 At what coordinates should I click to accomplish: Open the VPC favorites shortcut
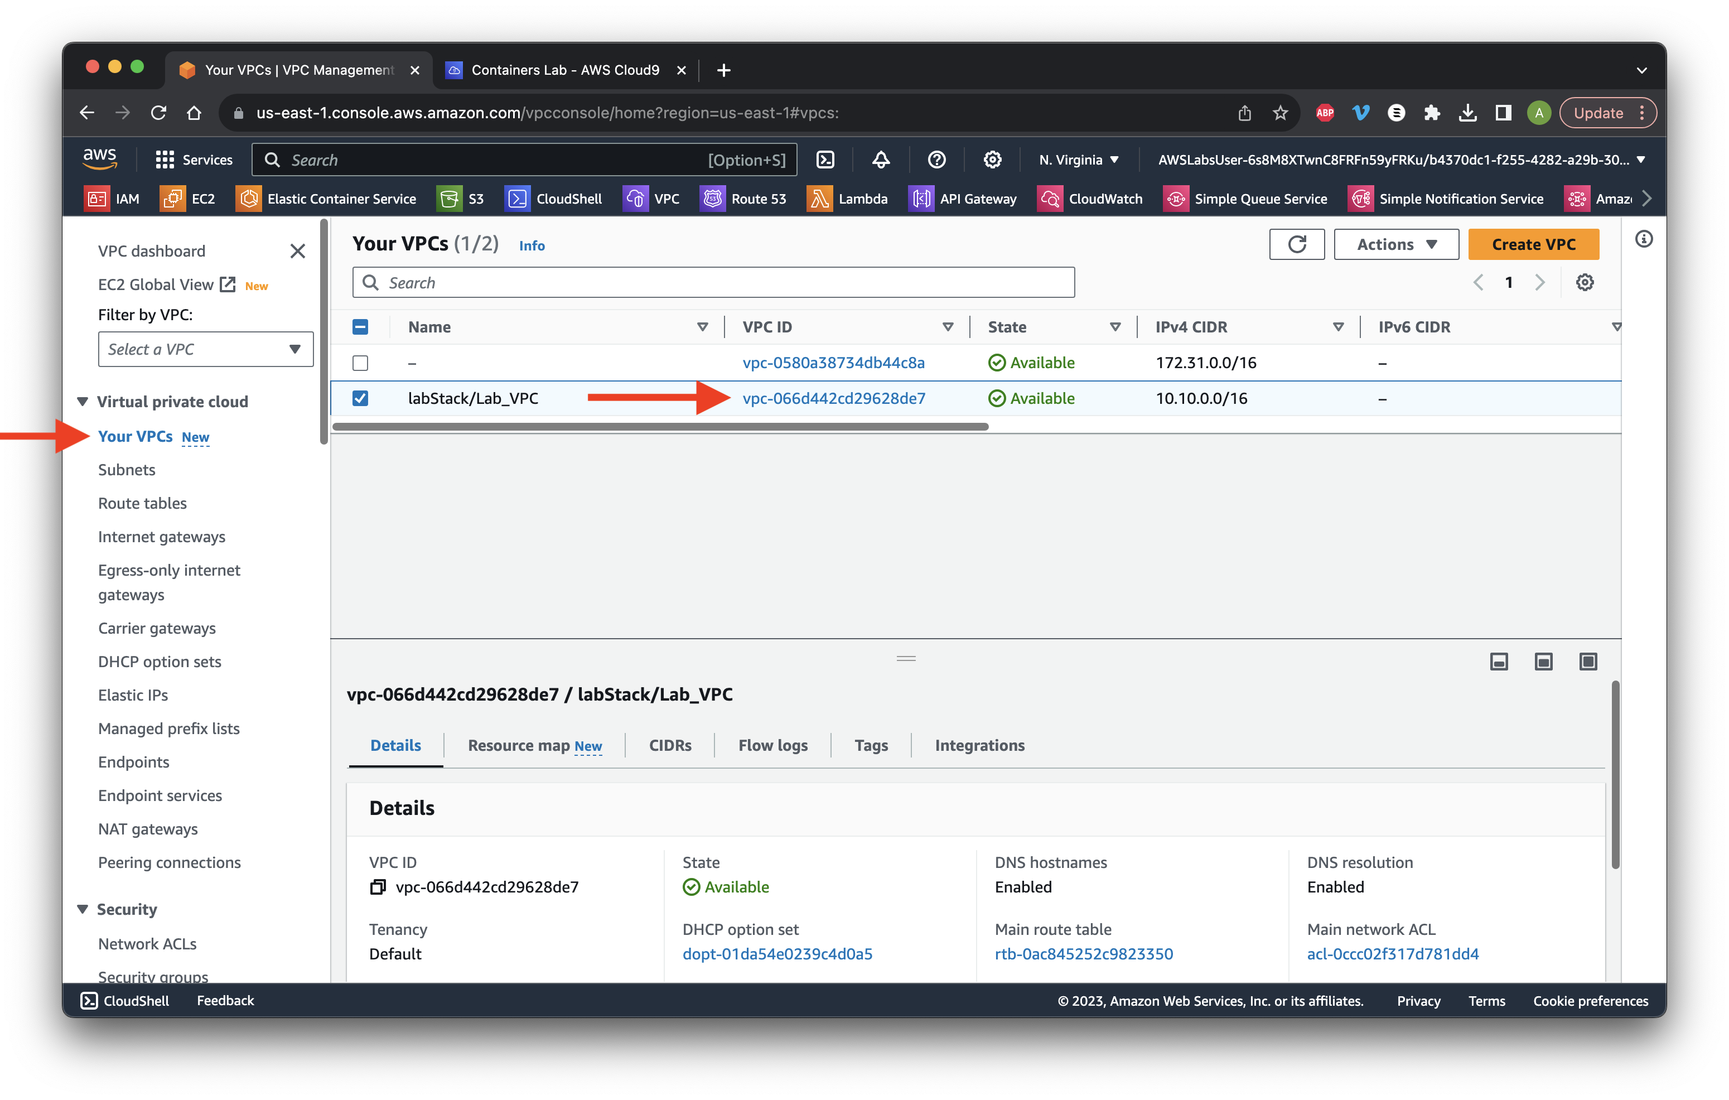[651, 199]
